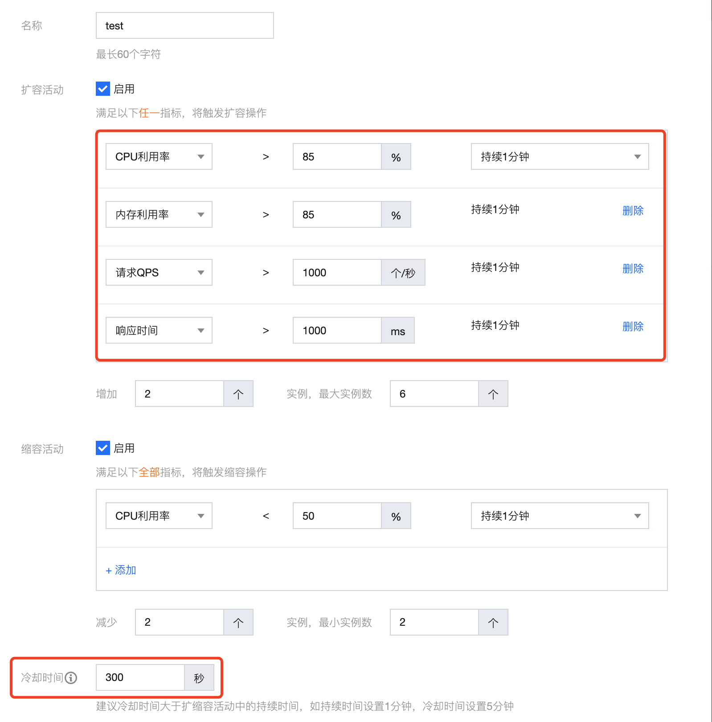Click the 持续1分钟 text in the 响应时间 row
Screen dimensions: 712x722
(495, 325)
